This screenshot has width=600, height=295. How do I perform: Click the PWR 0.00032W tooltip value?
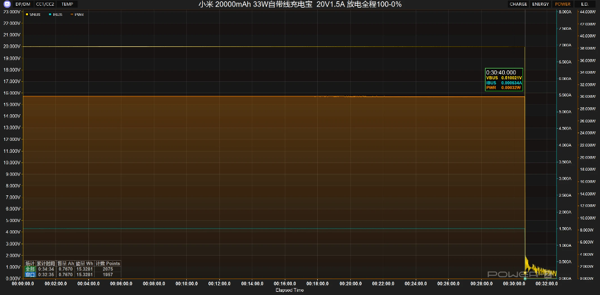pos(512,88)
